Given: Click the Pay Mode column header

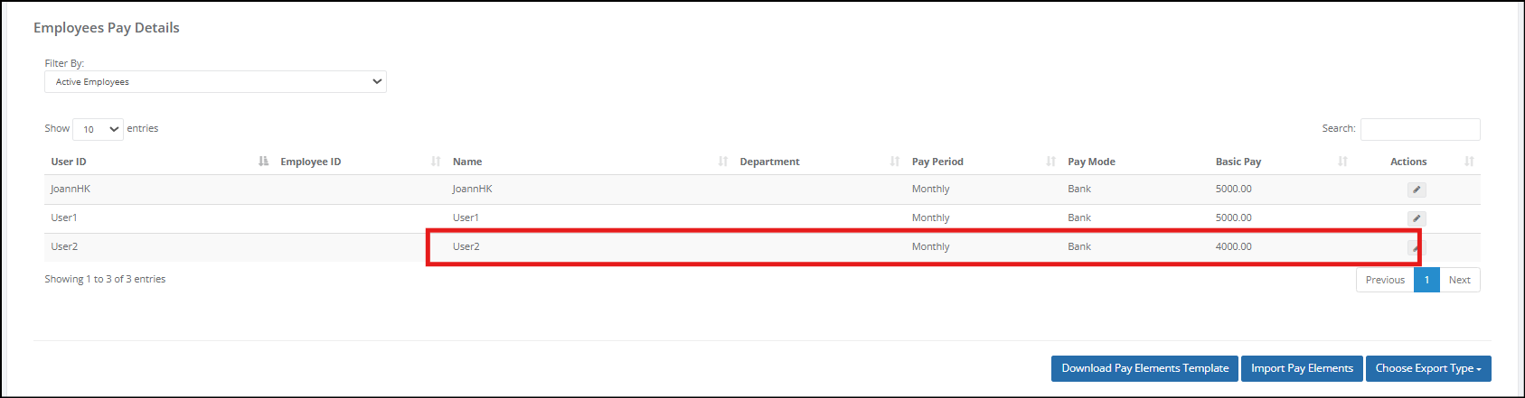Looking at the screenshot, I should 1091,162.
